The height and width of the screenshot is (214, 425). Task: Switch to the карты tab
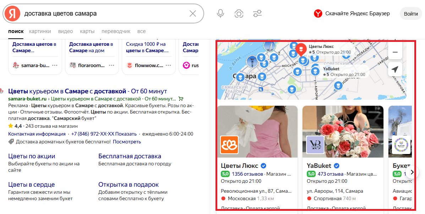point(87,32)
